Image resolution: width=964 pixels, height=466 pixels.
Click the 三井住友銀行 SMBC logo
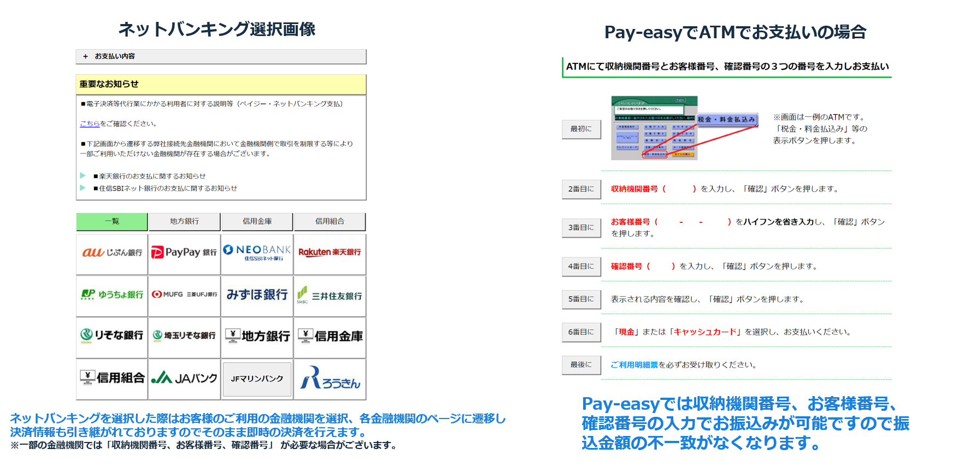pos(330,296)
